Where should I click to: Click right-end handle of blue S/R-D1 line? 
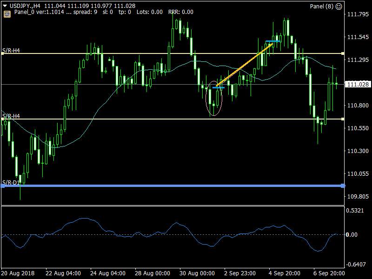pyautogui.click(x=343, y=186)
